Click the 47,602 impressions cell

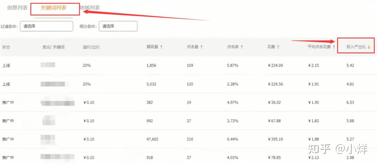tap(152, 139)
